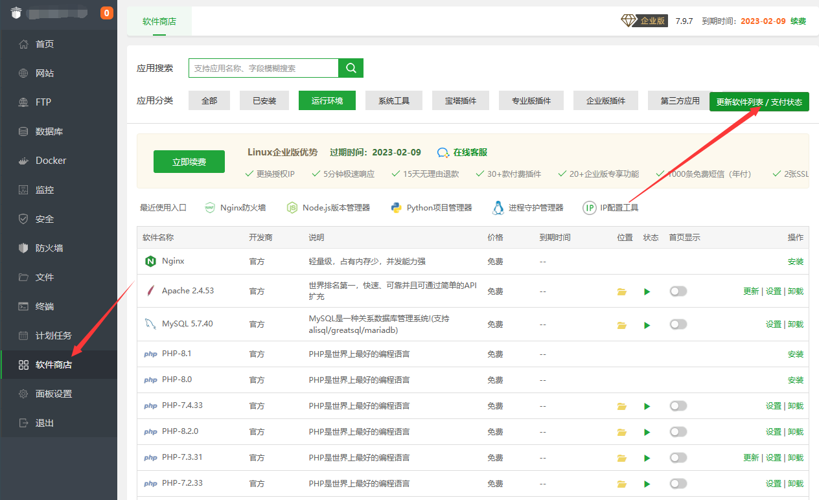Click MySQL 5.7.40 play status icon
819x500 pixels.
(647, 325)
